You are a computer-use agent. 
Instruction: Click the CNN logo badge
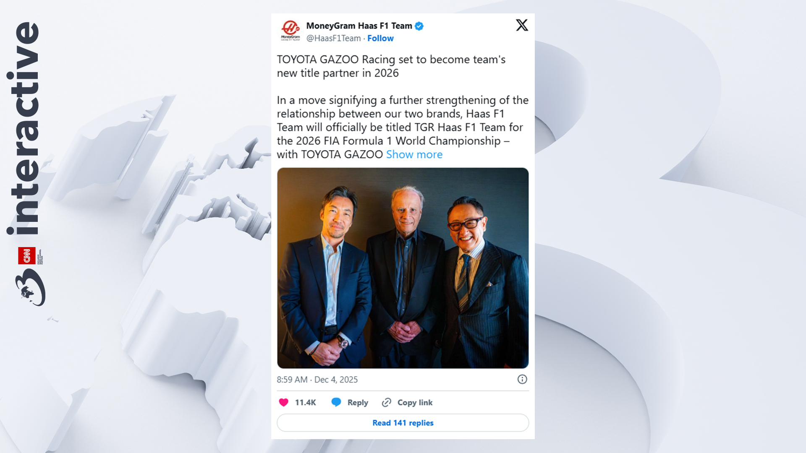pos(27,256)
